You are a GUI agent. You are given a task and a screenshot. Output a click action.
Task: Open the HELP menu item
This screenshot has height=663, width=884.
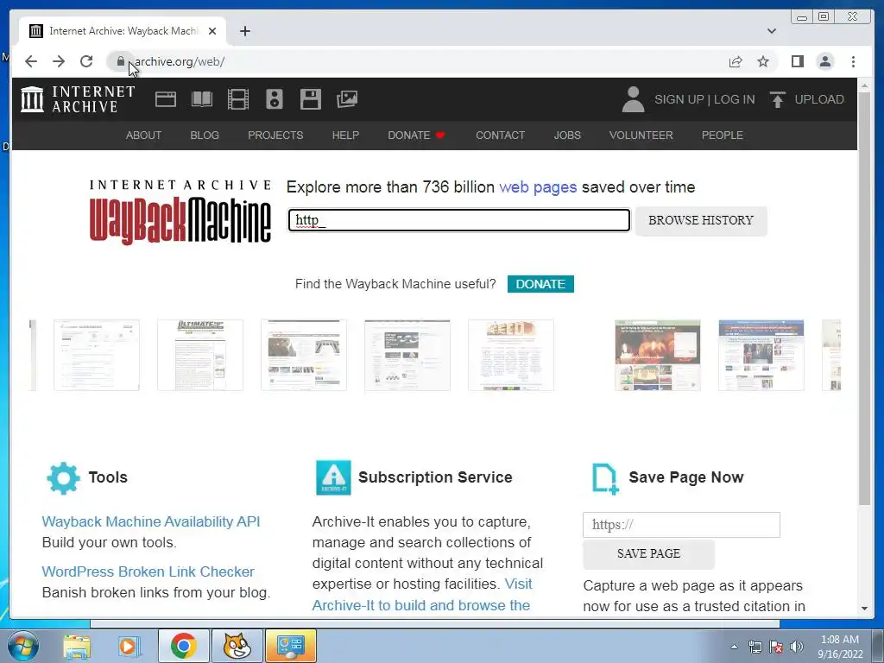[345, 136]
